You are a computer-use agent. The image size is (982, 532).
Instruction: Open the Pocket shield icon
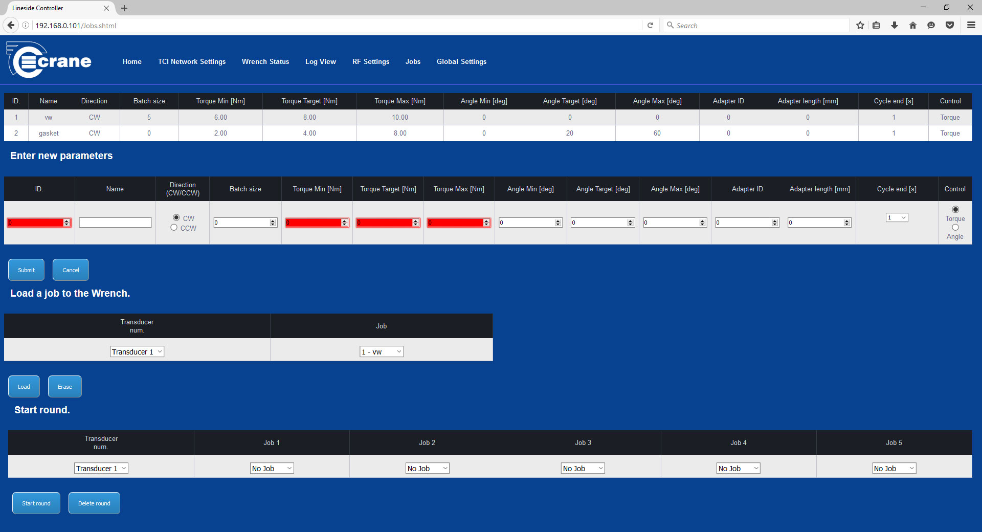coord(950,25)
